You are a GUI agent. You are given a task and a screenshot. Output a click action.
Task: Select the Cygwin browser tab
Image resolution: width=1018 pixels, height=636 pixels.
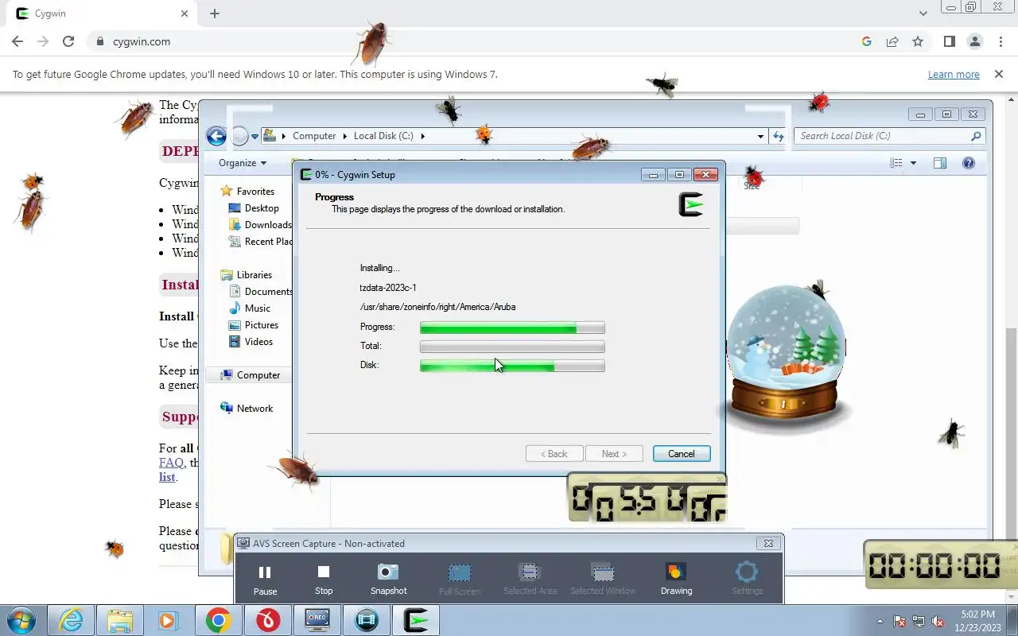(x=103, y=14)
